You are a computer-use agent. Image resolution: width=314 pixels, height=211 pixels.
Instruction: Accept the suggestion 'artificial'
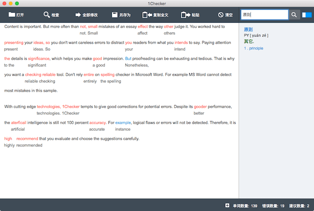click(x=18, y=129)
